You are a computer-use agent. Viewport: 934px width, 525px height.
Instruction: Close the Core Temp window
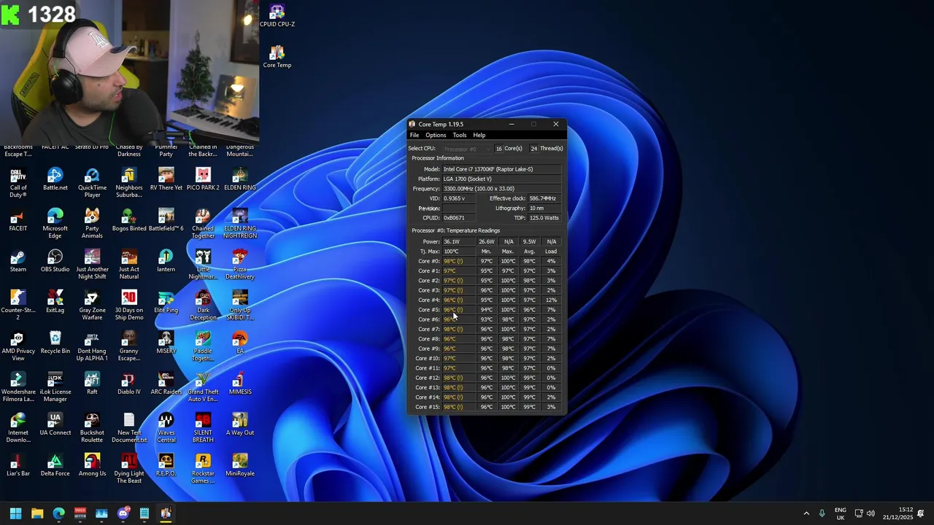(x=556, y=124)
